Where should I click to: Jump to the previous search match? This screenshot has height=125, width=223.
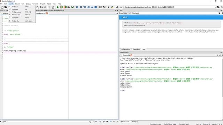click(x=100, y=122)
